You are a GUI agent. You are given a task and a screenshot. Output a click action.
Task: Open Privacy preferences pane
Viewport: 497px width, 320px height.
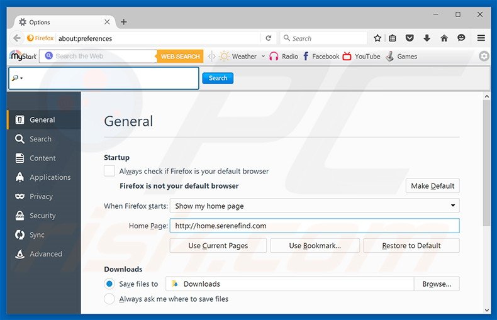[x=44, y=196]
